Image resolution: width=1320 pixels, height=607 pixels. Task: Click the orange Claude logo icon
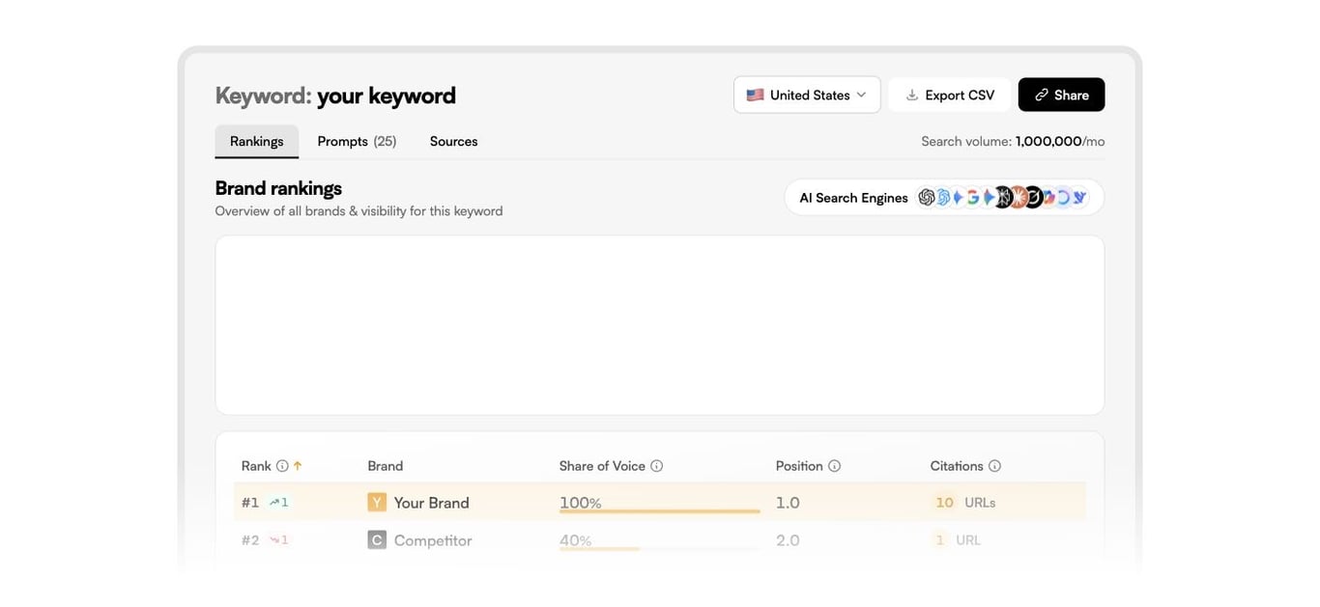click(1019, 197)
